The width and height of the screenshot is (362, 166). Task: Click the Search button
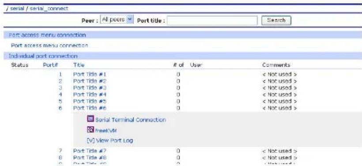[x=276, y=20]
